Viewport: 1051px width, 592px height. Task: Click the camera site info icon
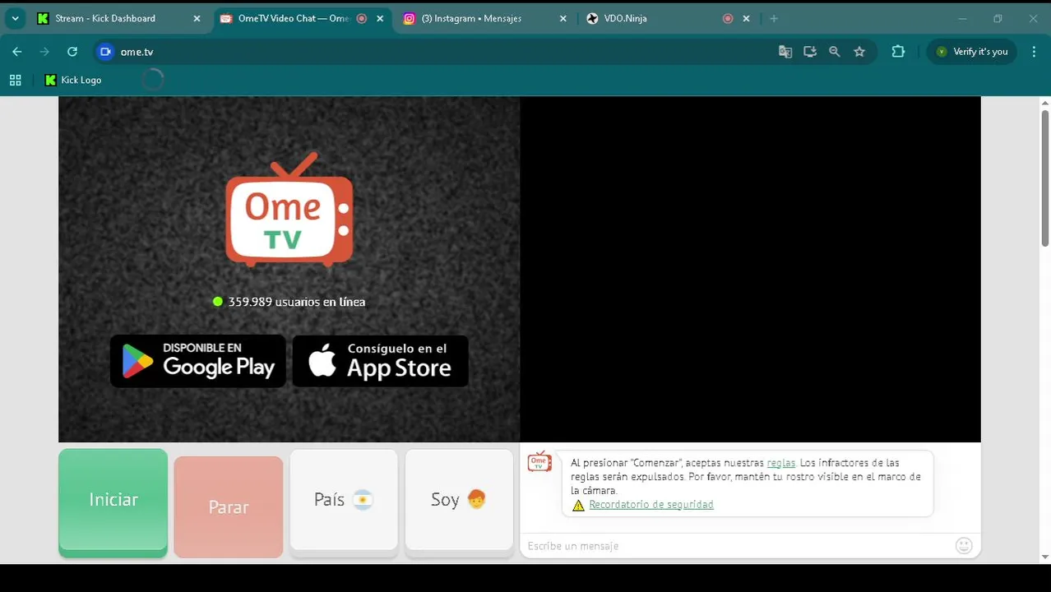point(104,51)
